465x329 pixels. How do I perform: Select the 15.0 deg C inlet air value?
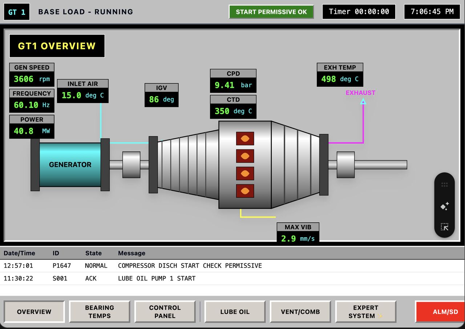pyautogui.click(x=83, y=95)
